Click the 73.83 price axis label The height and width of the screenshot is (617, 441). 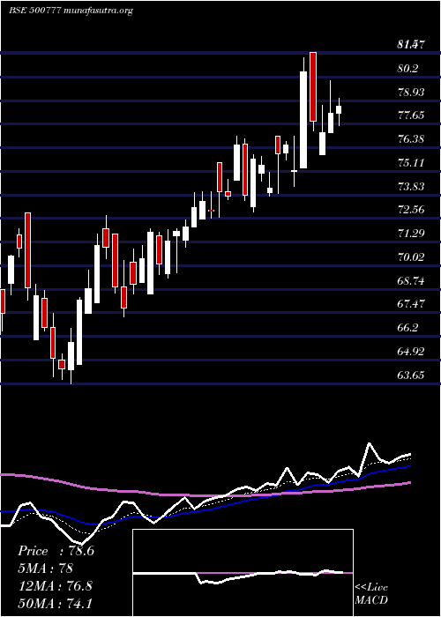411,186
